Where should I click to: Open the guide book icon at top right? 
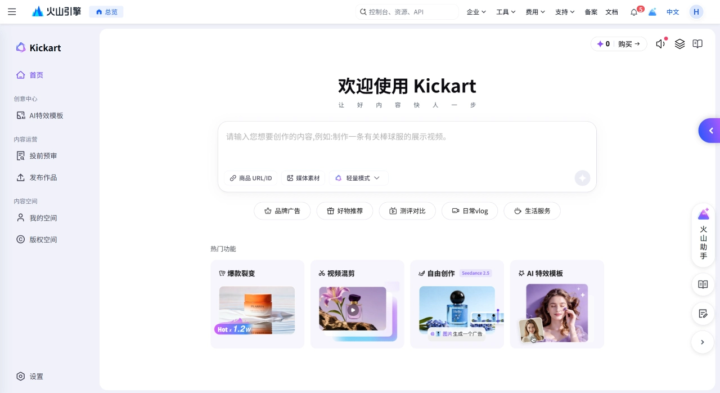point(697,44)
